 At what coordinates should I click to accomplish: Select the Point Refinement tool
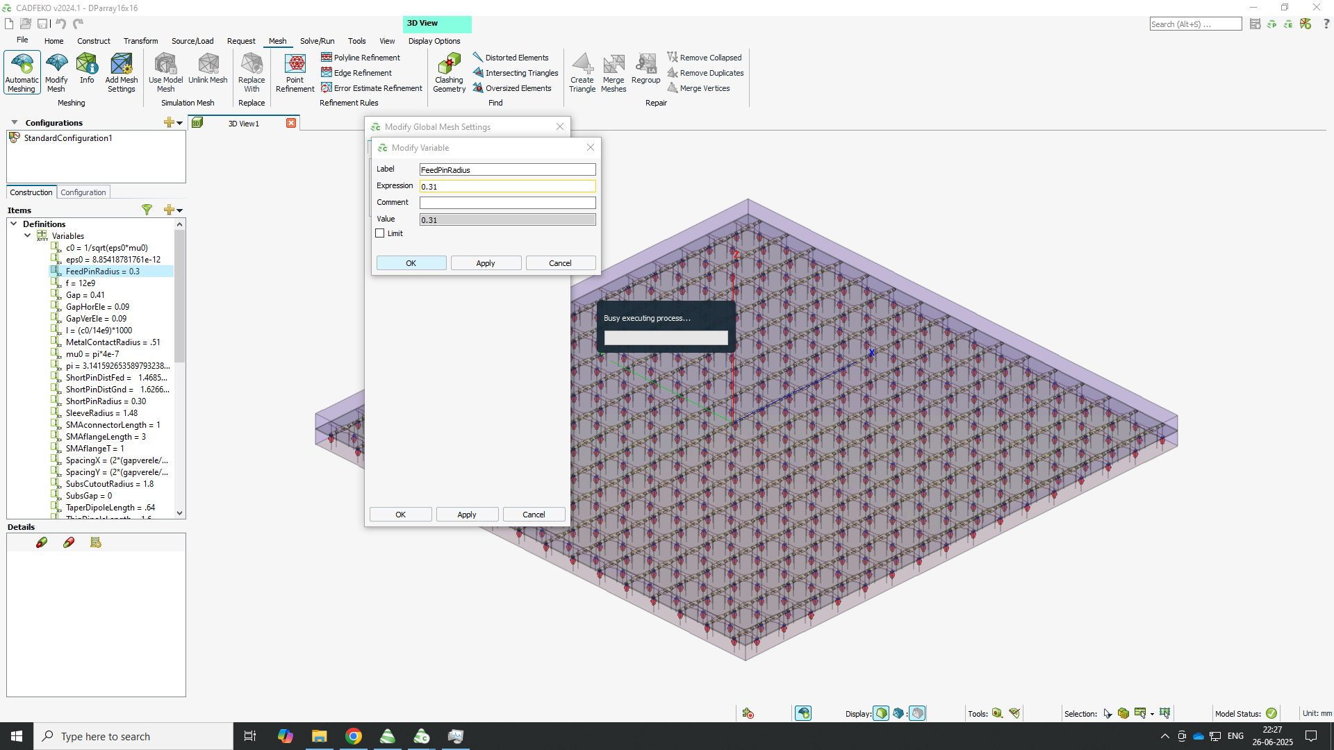295,72
